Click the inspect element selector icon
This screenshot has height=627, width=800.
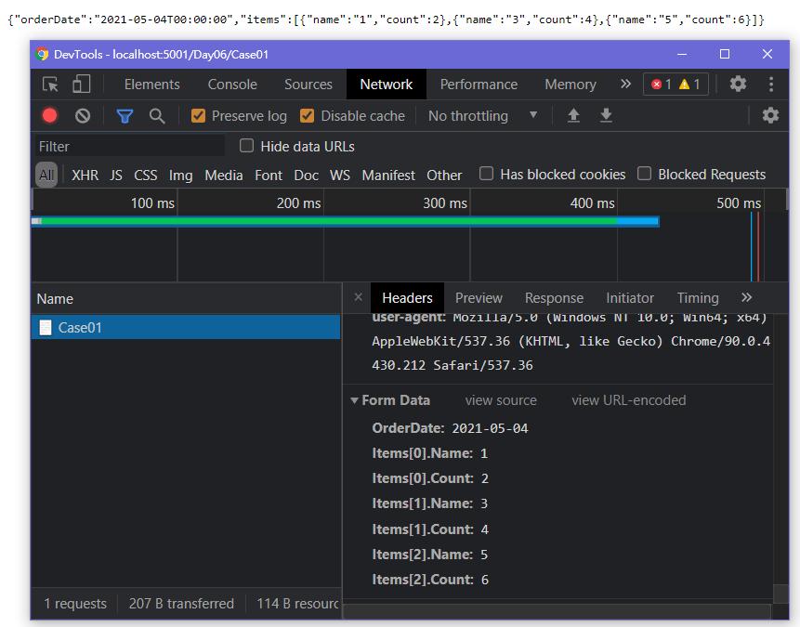(x=50, y=85)
